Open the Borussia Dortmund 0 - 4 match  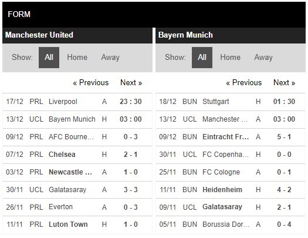231,224
